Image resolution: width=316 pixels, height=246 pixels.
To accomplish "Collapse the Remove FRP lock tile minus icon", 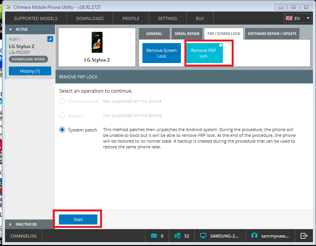I will tap(221, 45).
